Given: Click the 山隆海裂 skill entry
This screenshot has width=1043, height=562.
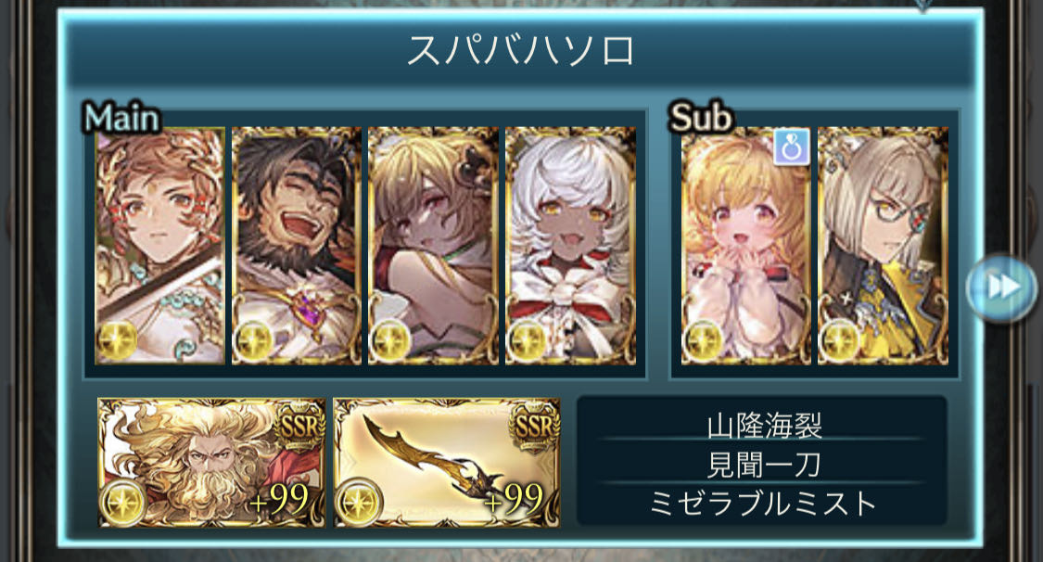Looking at the screenshot, I should 764,426.
